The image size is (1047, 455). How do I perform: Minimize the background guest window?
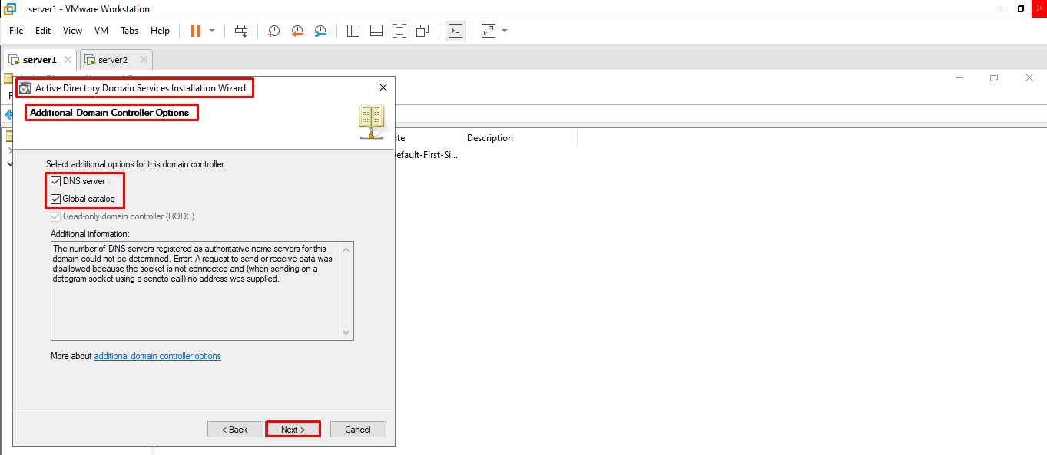[959, 77]
